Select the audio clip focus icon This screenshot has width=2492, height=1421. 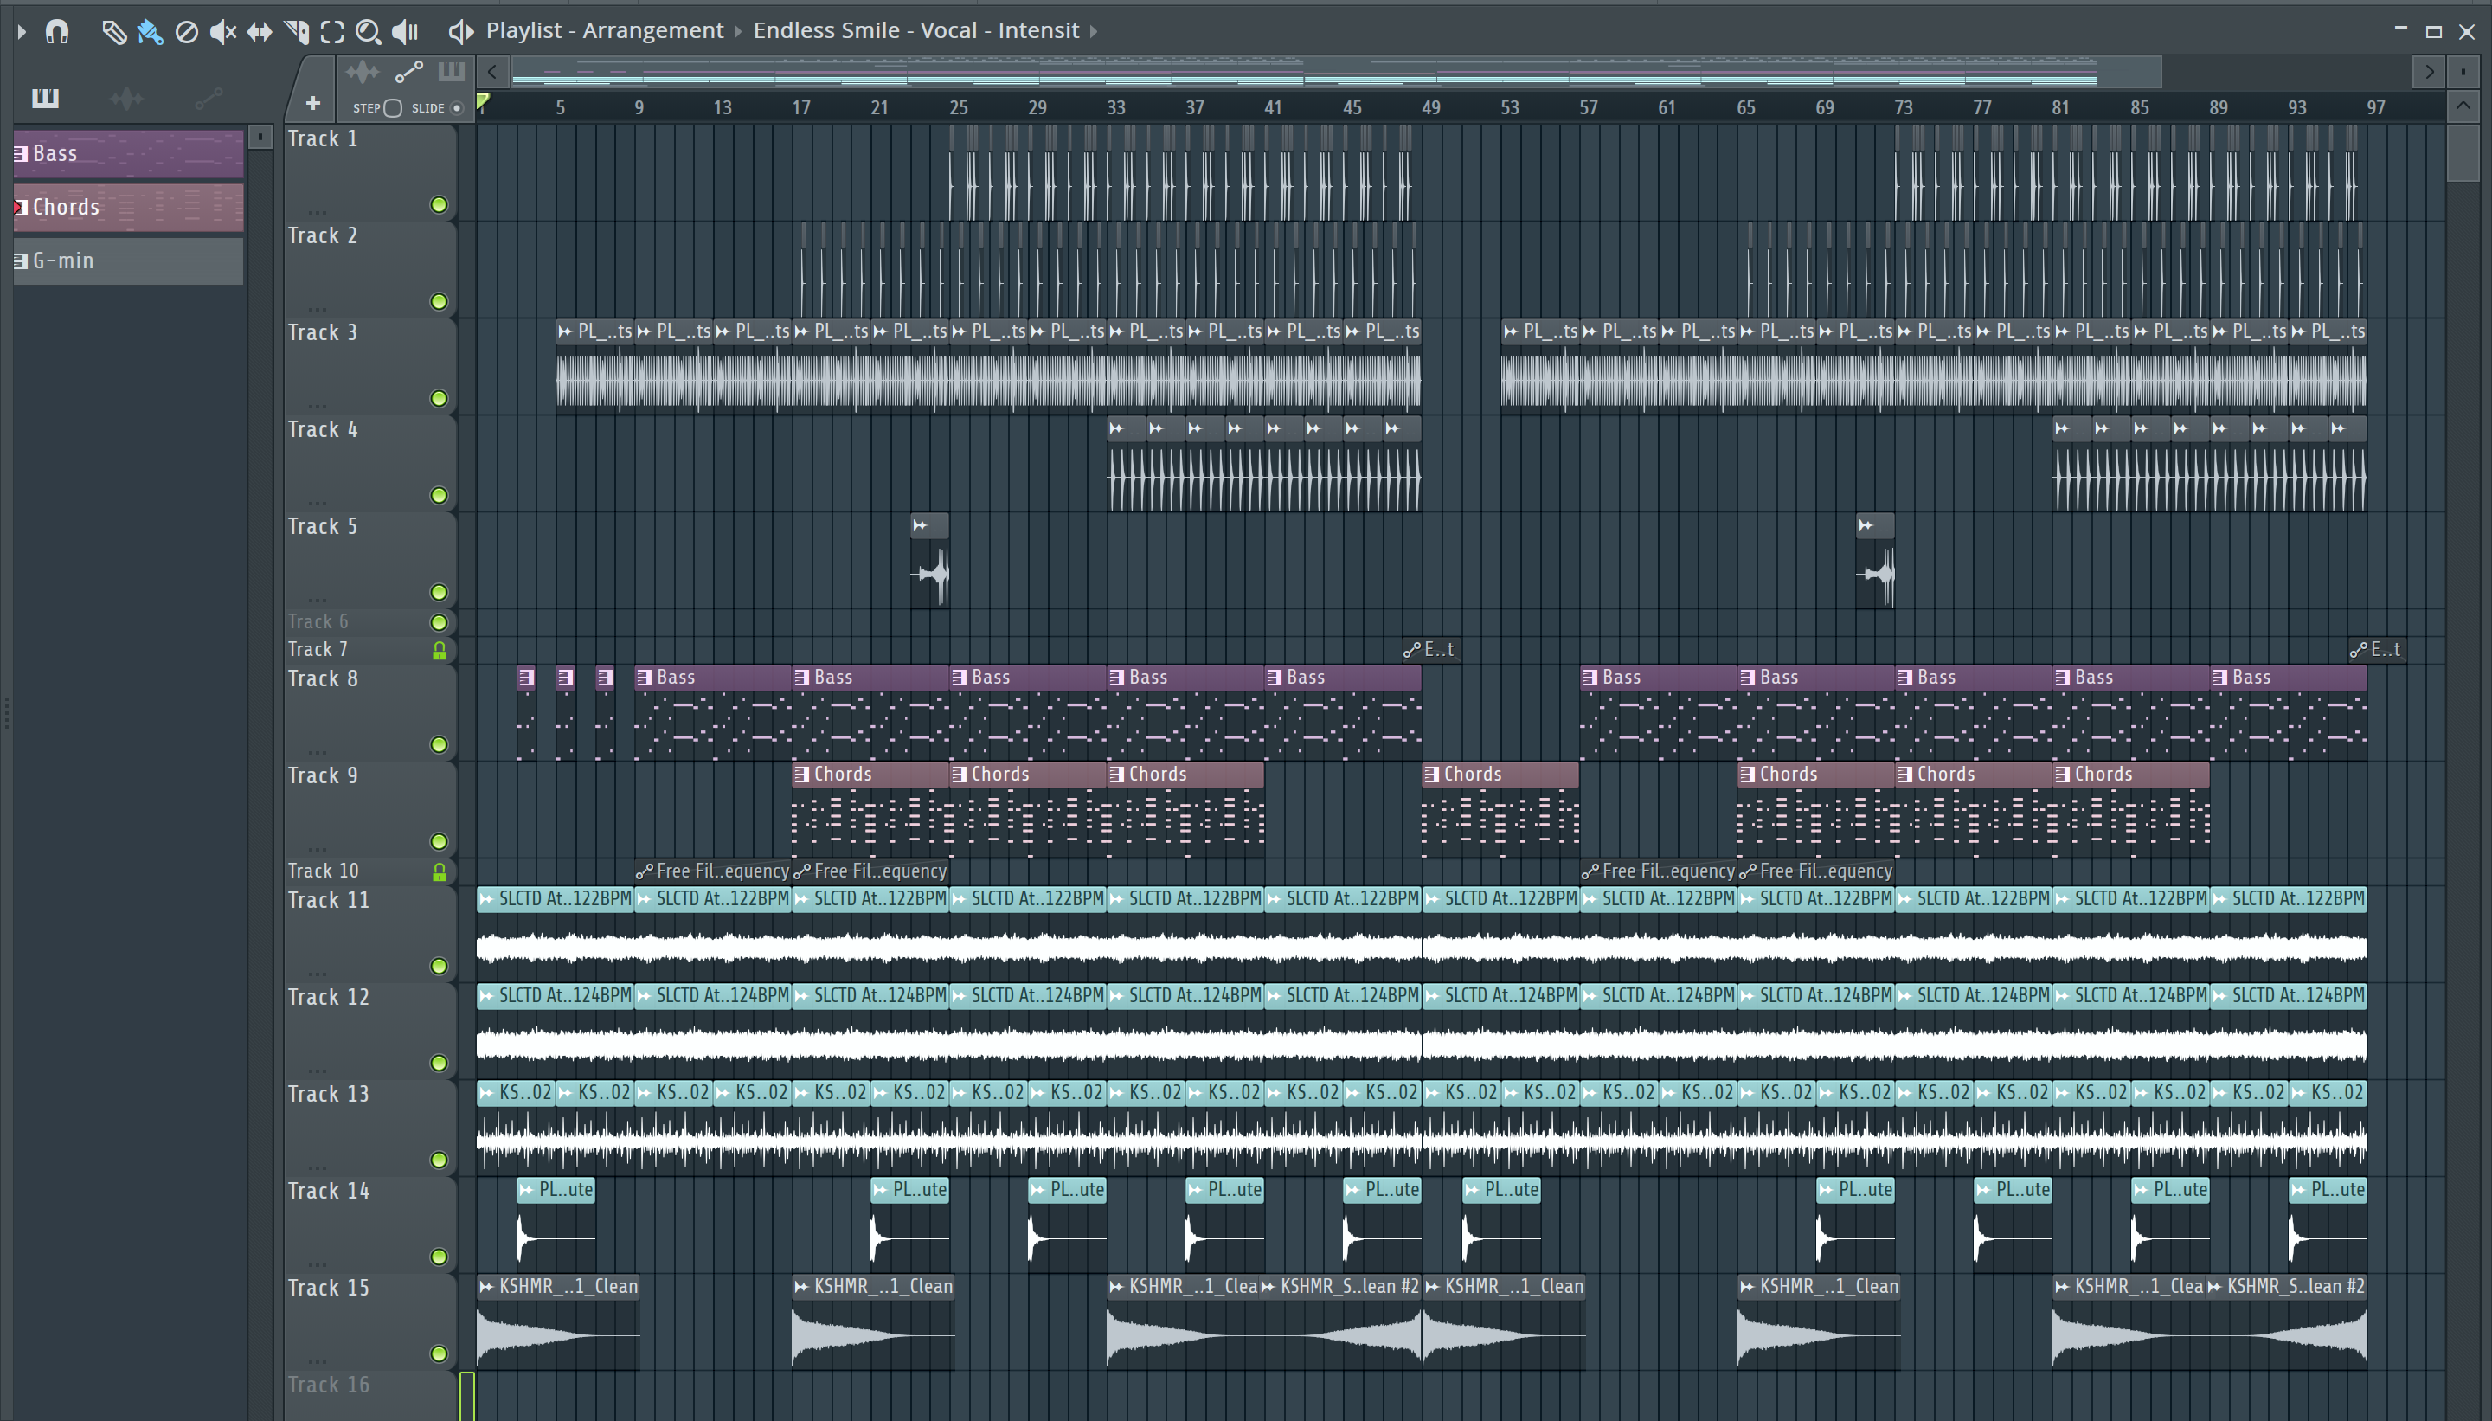pos(362,72)
